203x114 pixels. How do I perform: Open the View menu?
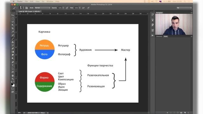(x=37, y=1)
